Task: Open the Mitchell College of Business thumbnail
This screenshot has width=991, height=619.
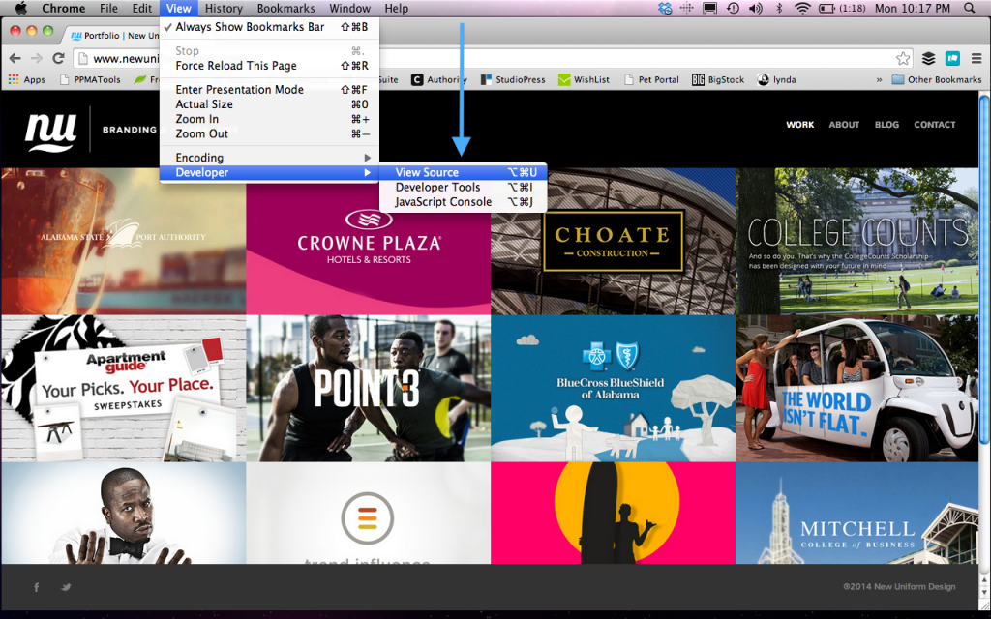Action: pyautogui.click(x=857, y=513)
